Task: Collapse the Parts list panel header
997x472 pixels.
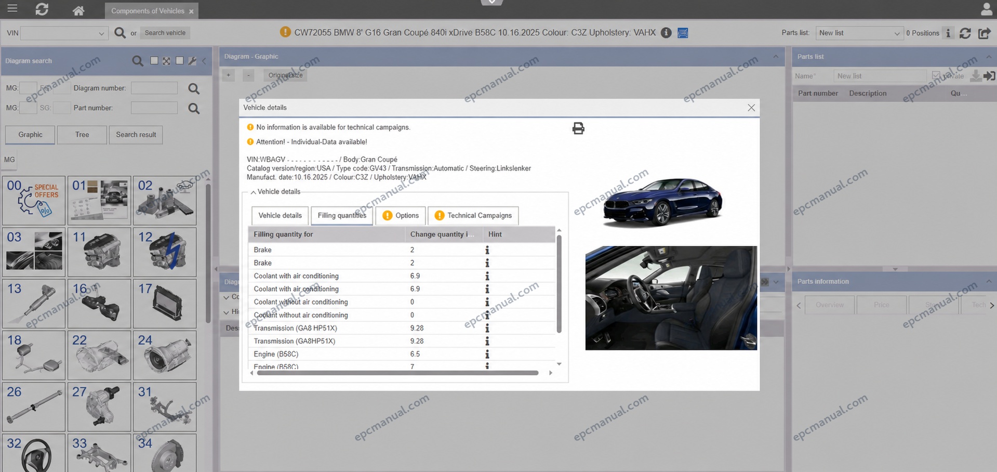Action: pyautogui.click(x=989, y=56)
